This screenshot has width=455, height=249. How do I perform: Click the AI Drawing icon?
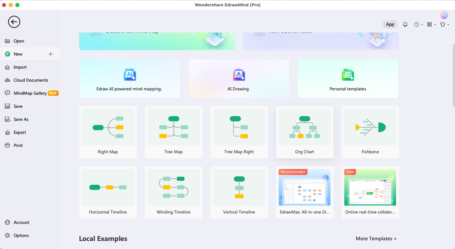point(239,75)
